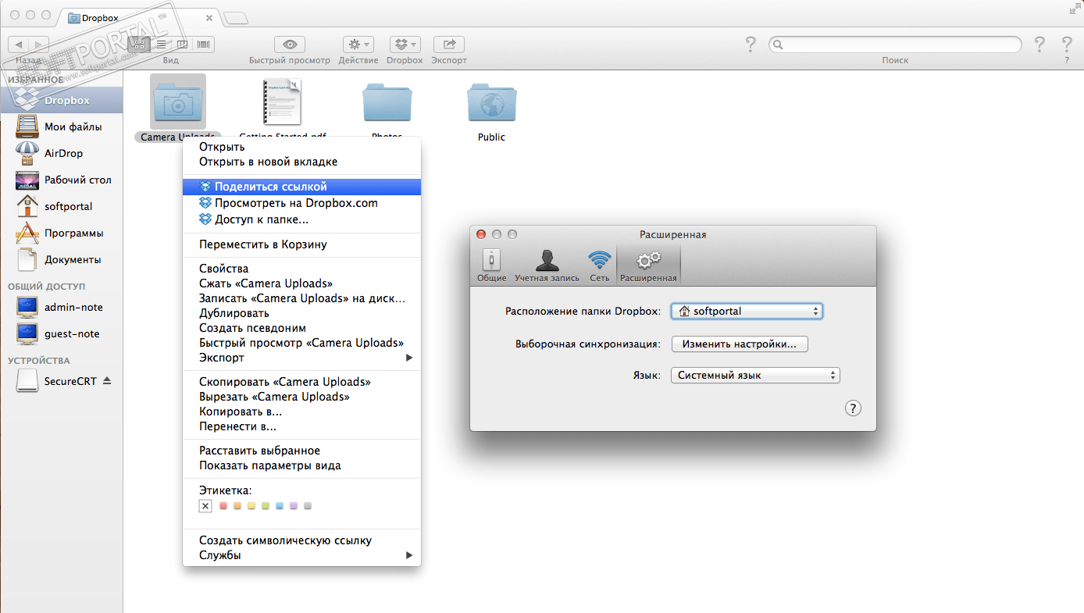Select the Public folder with globe

click(492, 102)
